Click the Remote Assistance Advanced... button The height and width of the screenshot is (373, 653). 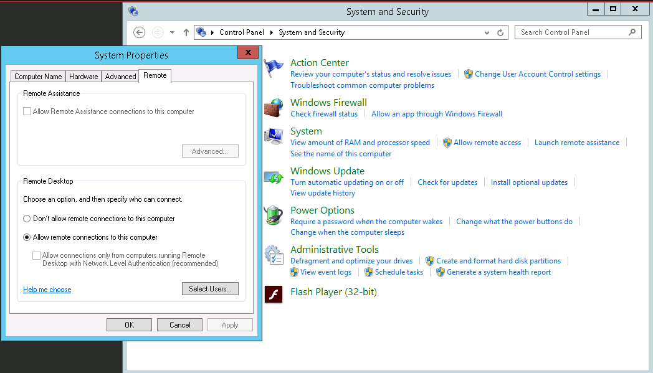pos(211,151)
